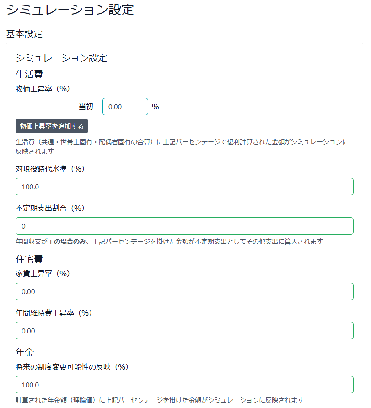
Task: Click the % symbol beside the 当初 input
Action: pyautogui.click(x=156, y=106)
